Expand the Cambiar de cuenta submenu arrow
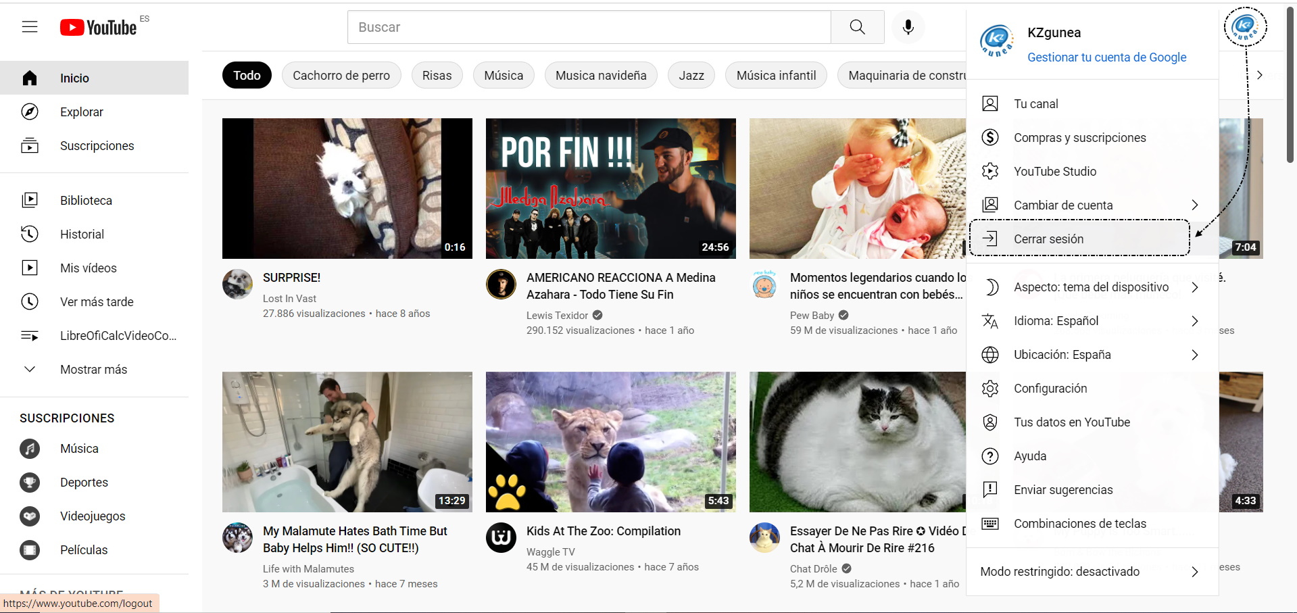The height and width of the screenshot is (613, 1297). 1194,205
